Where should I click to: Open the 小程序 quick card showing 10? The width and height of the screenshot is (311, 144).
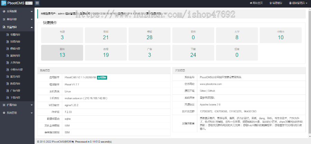tap(281, 35)
